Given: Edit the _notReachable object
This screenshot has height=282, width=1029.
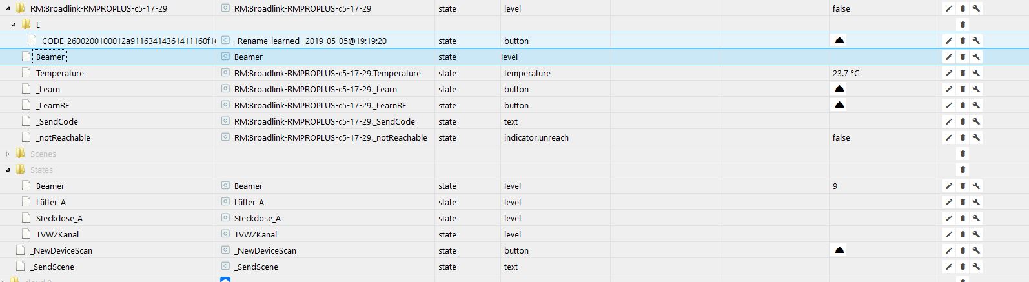Looking at the screenshot, I should (x=949, y=137).
